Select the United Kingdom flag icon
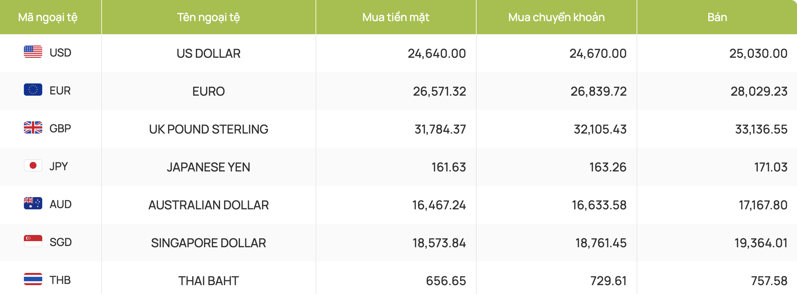797x294 pixels. [33, 128]
